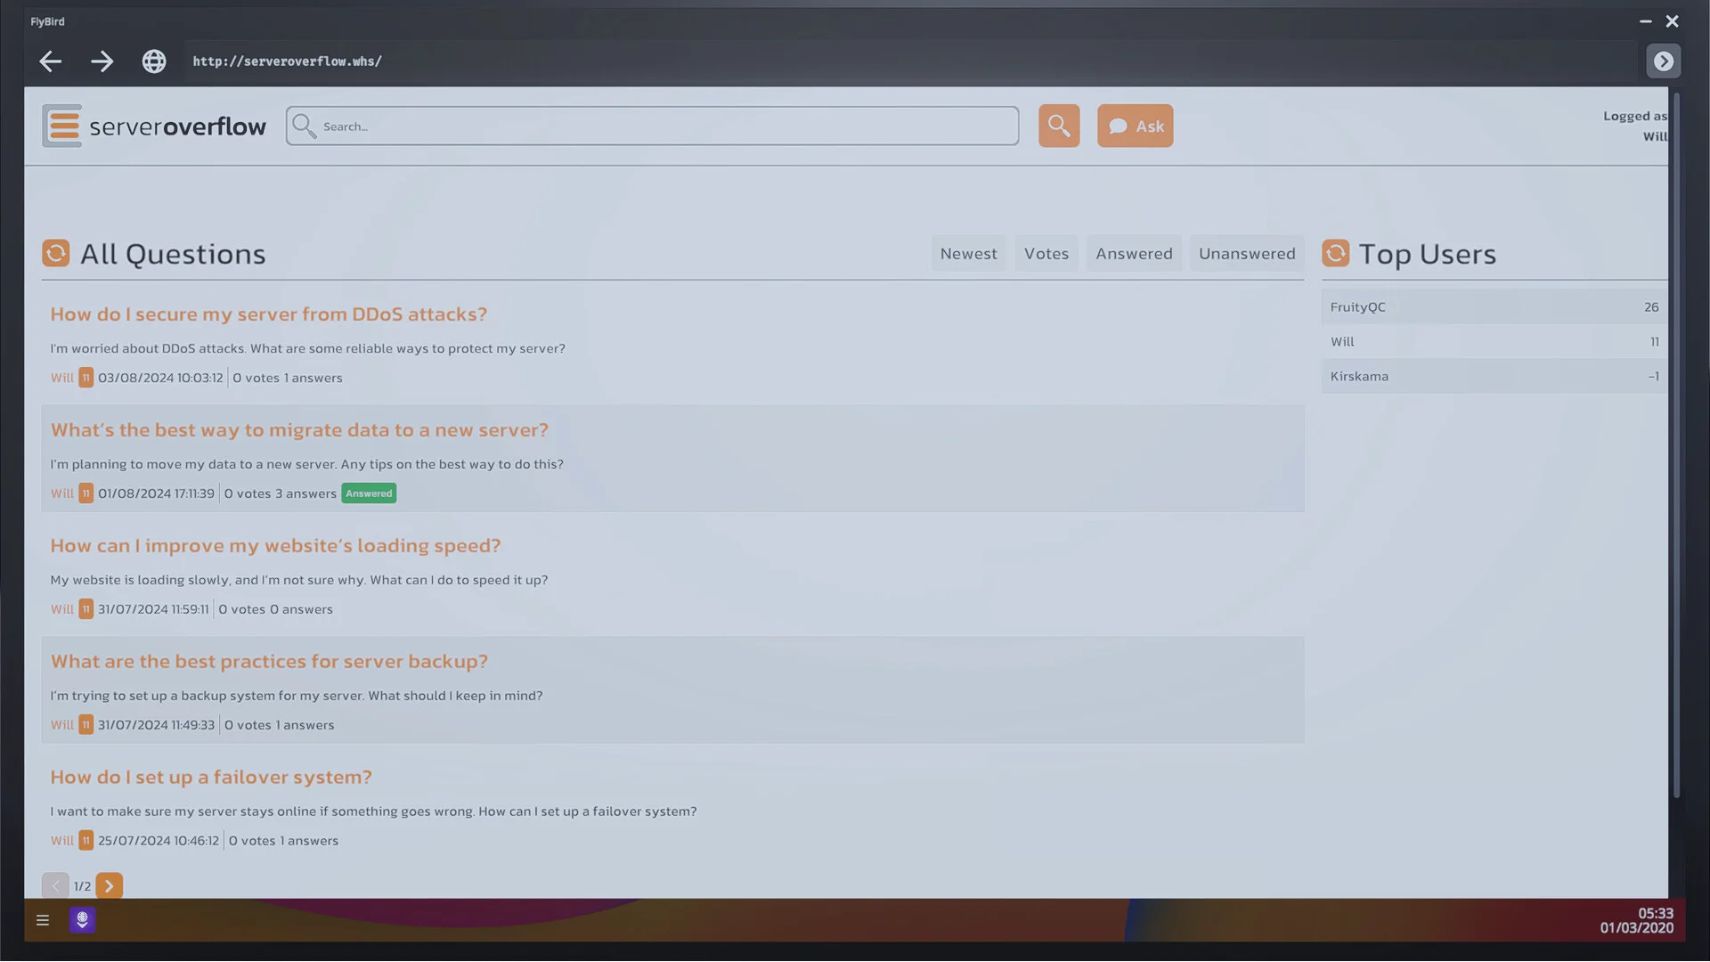Open the DDoS attacks question
The image size is (1710, 962).
[x=268, y=314]
